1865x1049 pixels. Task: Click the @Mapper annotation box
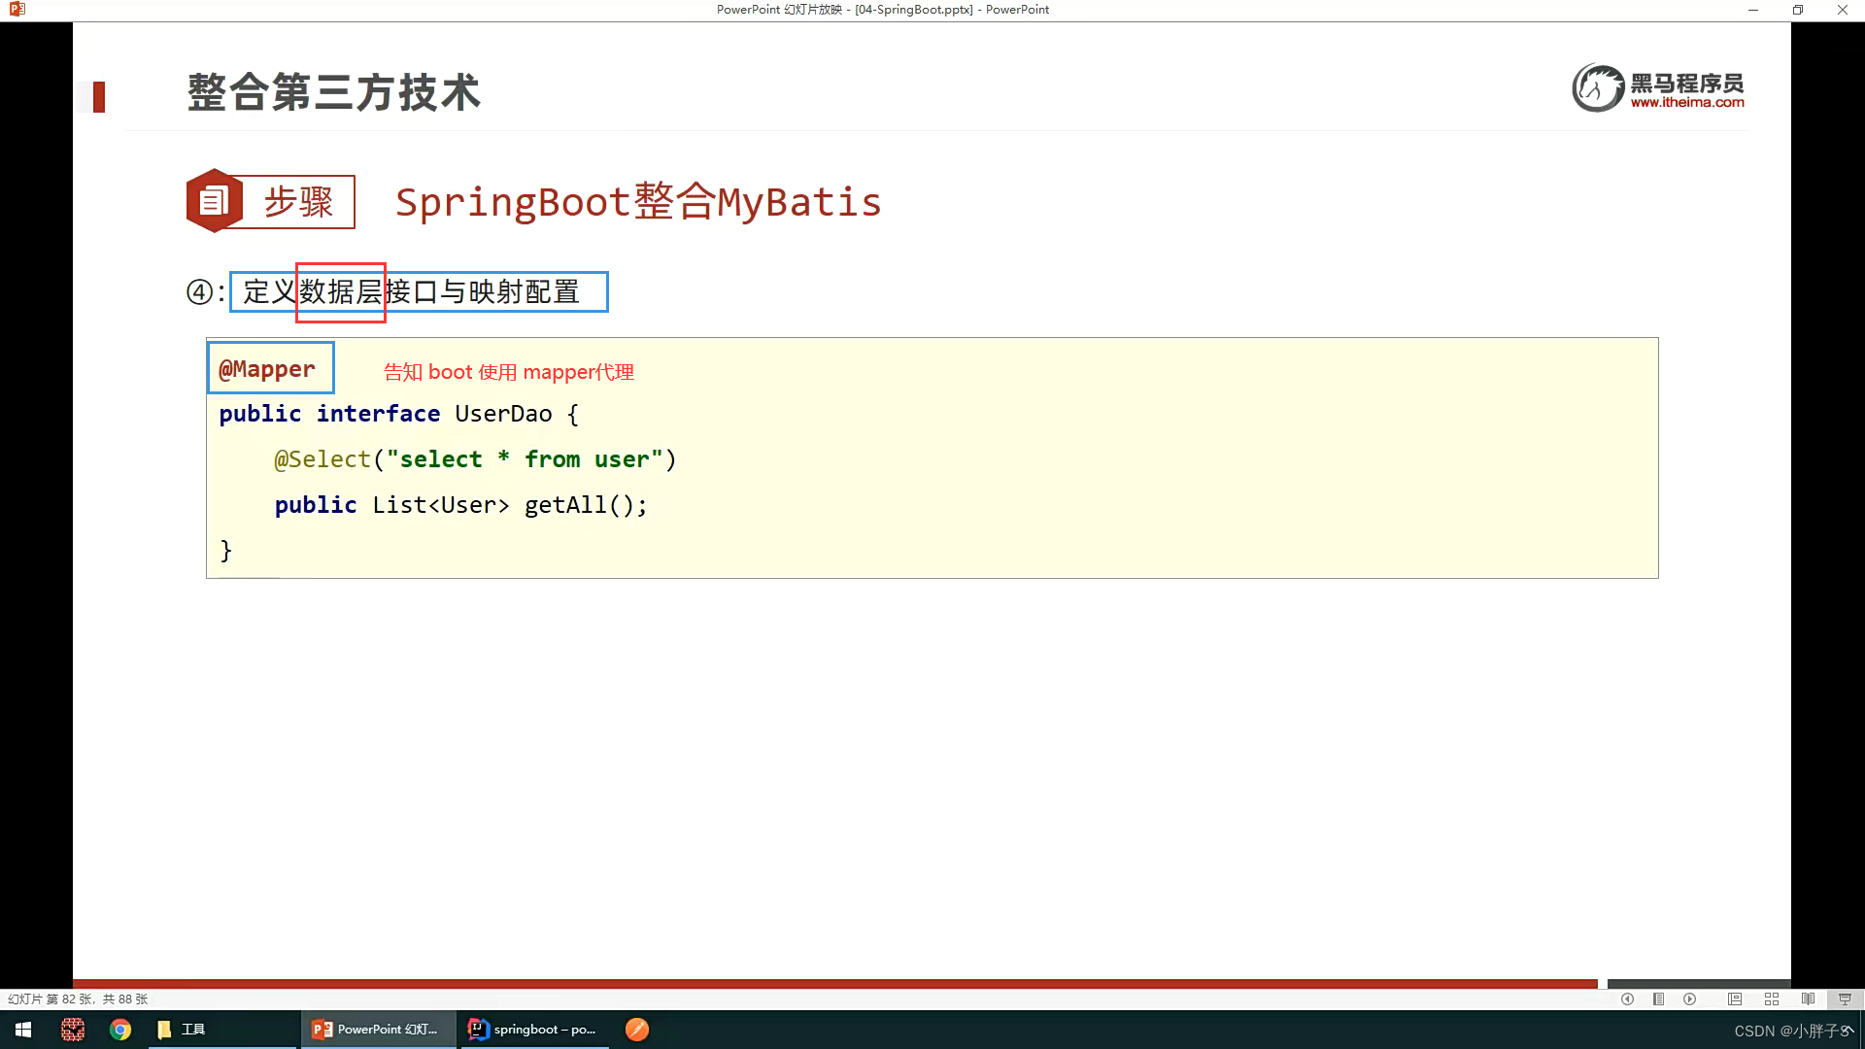(270, 368)
